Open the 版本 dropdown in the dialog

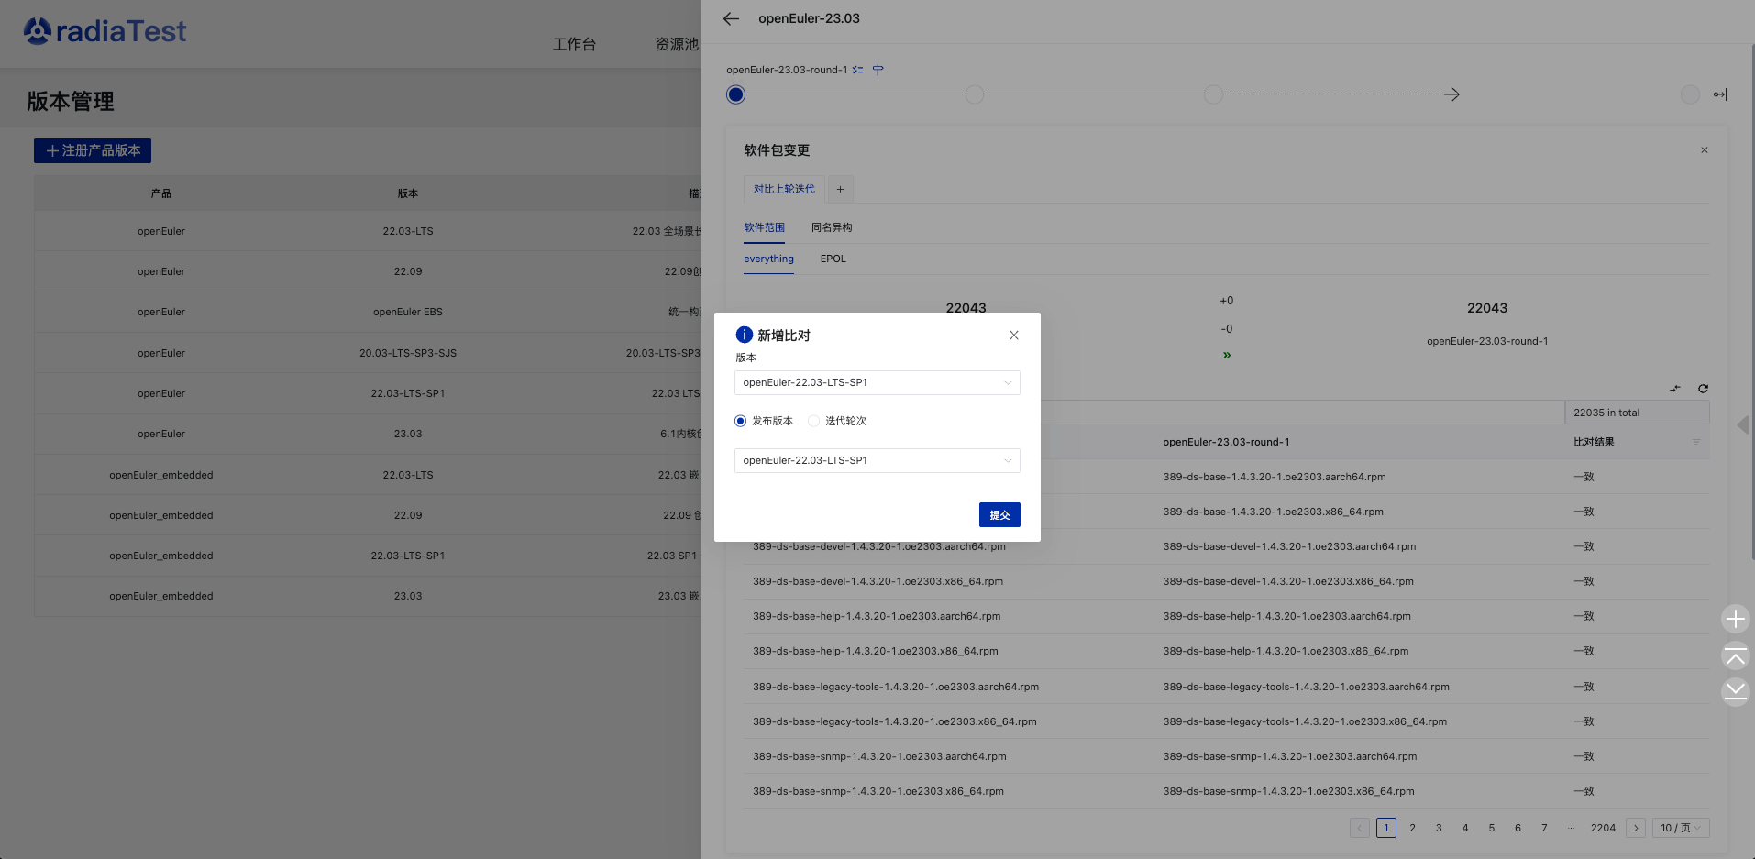coord(877,382)
